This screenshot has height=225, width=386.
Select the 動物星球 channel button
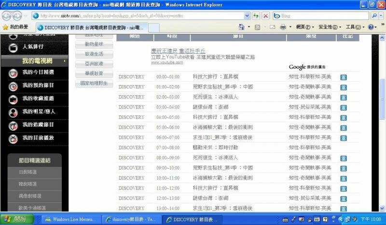coord(94,44)
